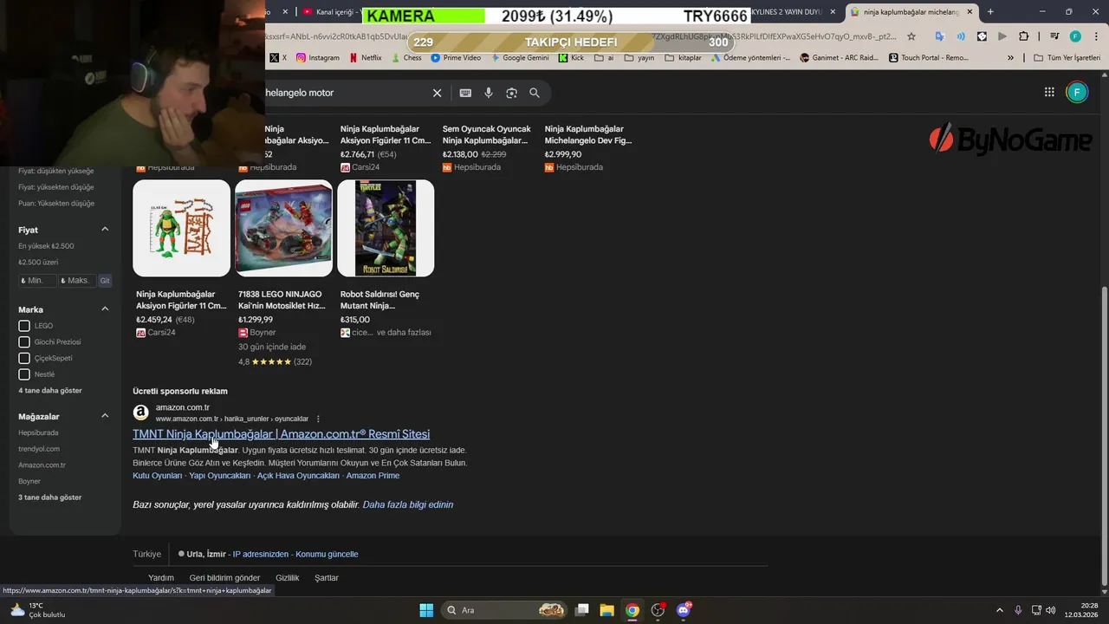Open the Netflix bookmark
The image size is (1109, 624).
(365, 58)
